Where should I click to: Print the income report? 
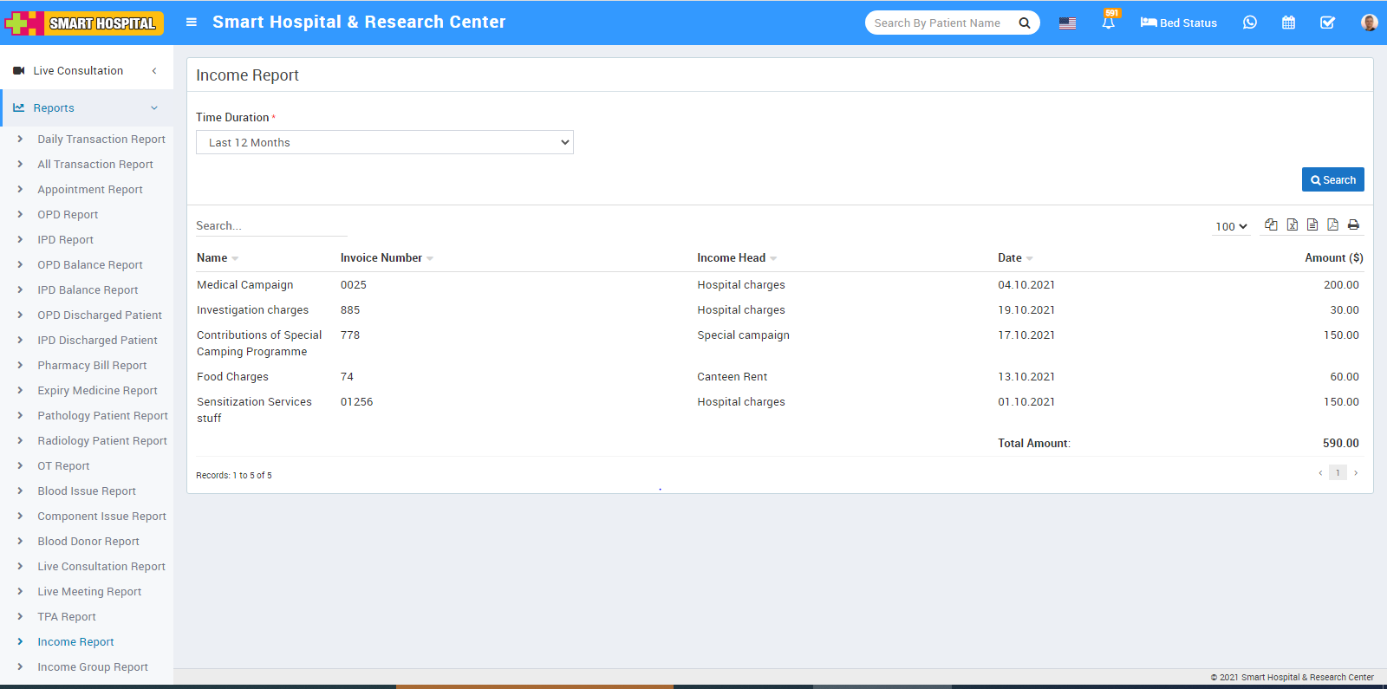pyautogui.click(x=1353, y=224)
